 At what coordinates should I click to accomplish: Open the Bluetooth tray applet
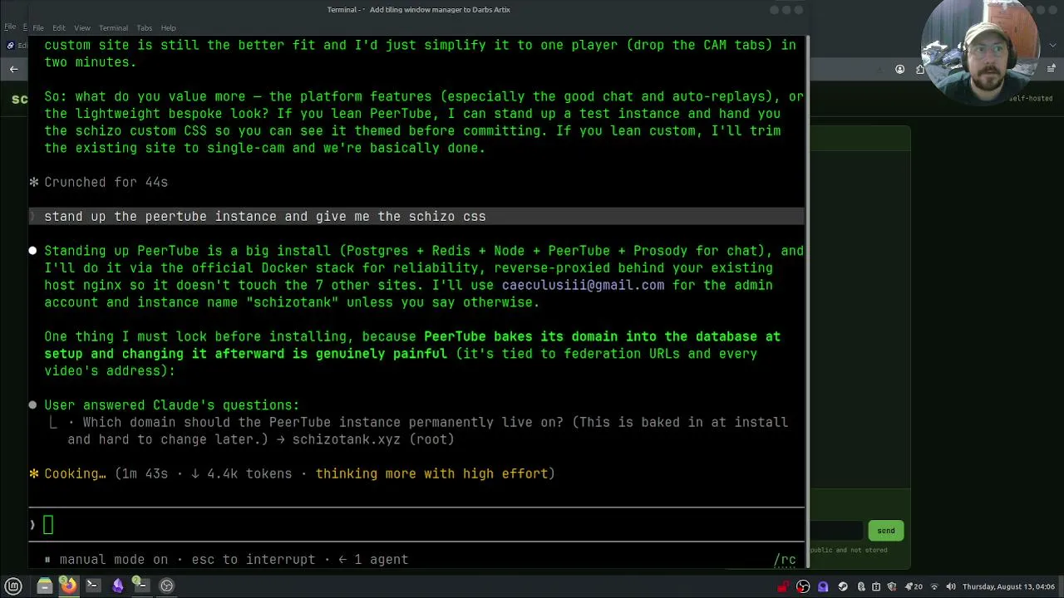(x=861, y=586)
